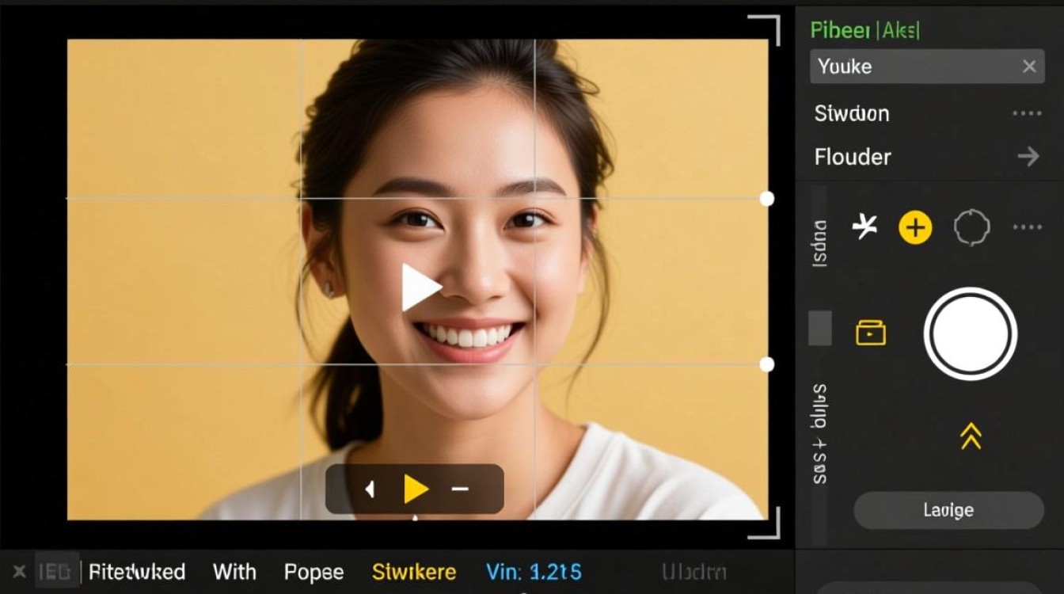The image size is (1064, 594).
Task: Close the bottom bar with the X icon
Action: pos(20,571)
